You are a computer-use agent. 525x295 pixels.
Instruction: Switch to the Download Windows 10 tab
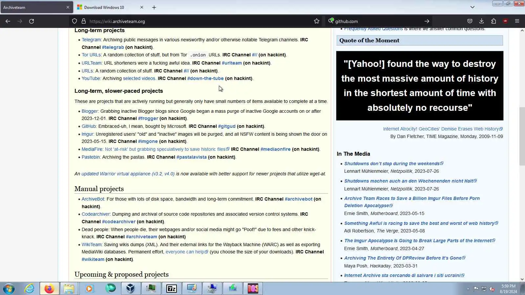pyautogui.click(x=111, y=7)
